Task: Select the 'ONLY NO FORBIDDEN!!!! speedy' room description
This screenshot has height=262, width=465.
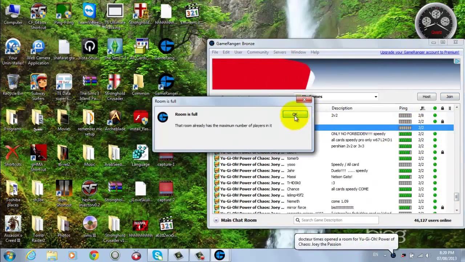Action: (x=358, y=134)
